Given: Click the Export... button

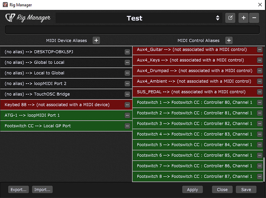Looking at the screenshot, I should tap(19, 190).
